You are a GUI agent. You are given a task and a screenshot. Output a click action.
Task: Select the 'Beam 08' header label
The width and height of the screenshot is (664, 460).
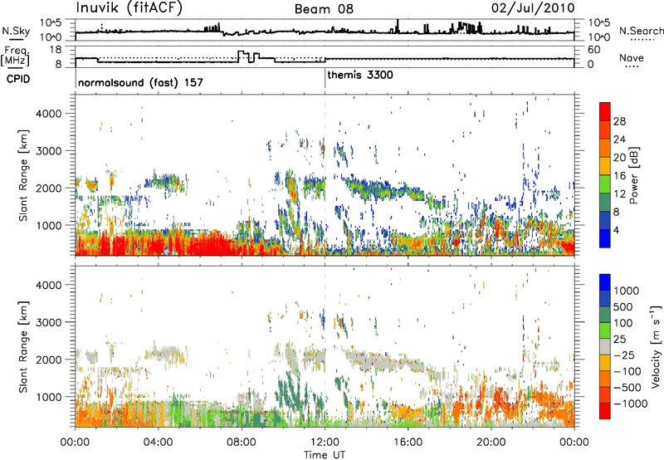point(324,9)
